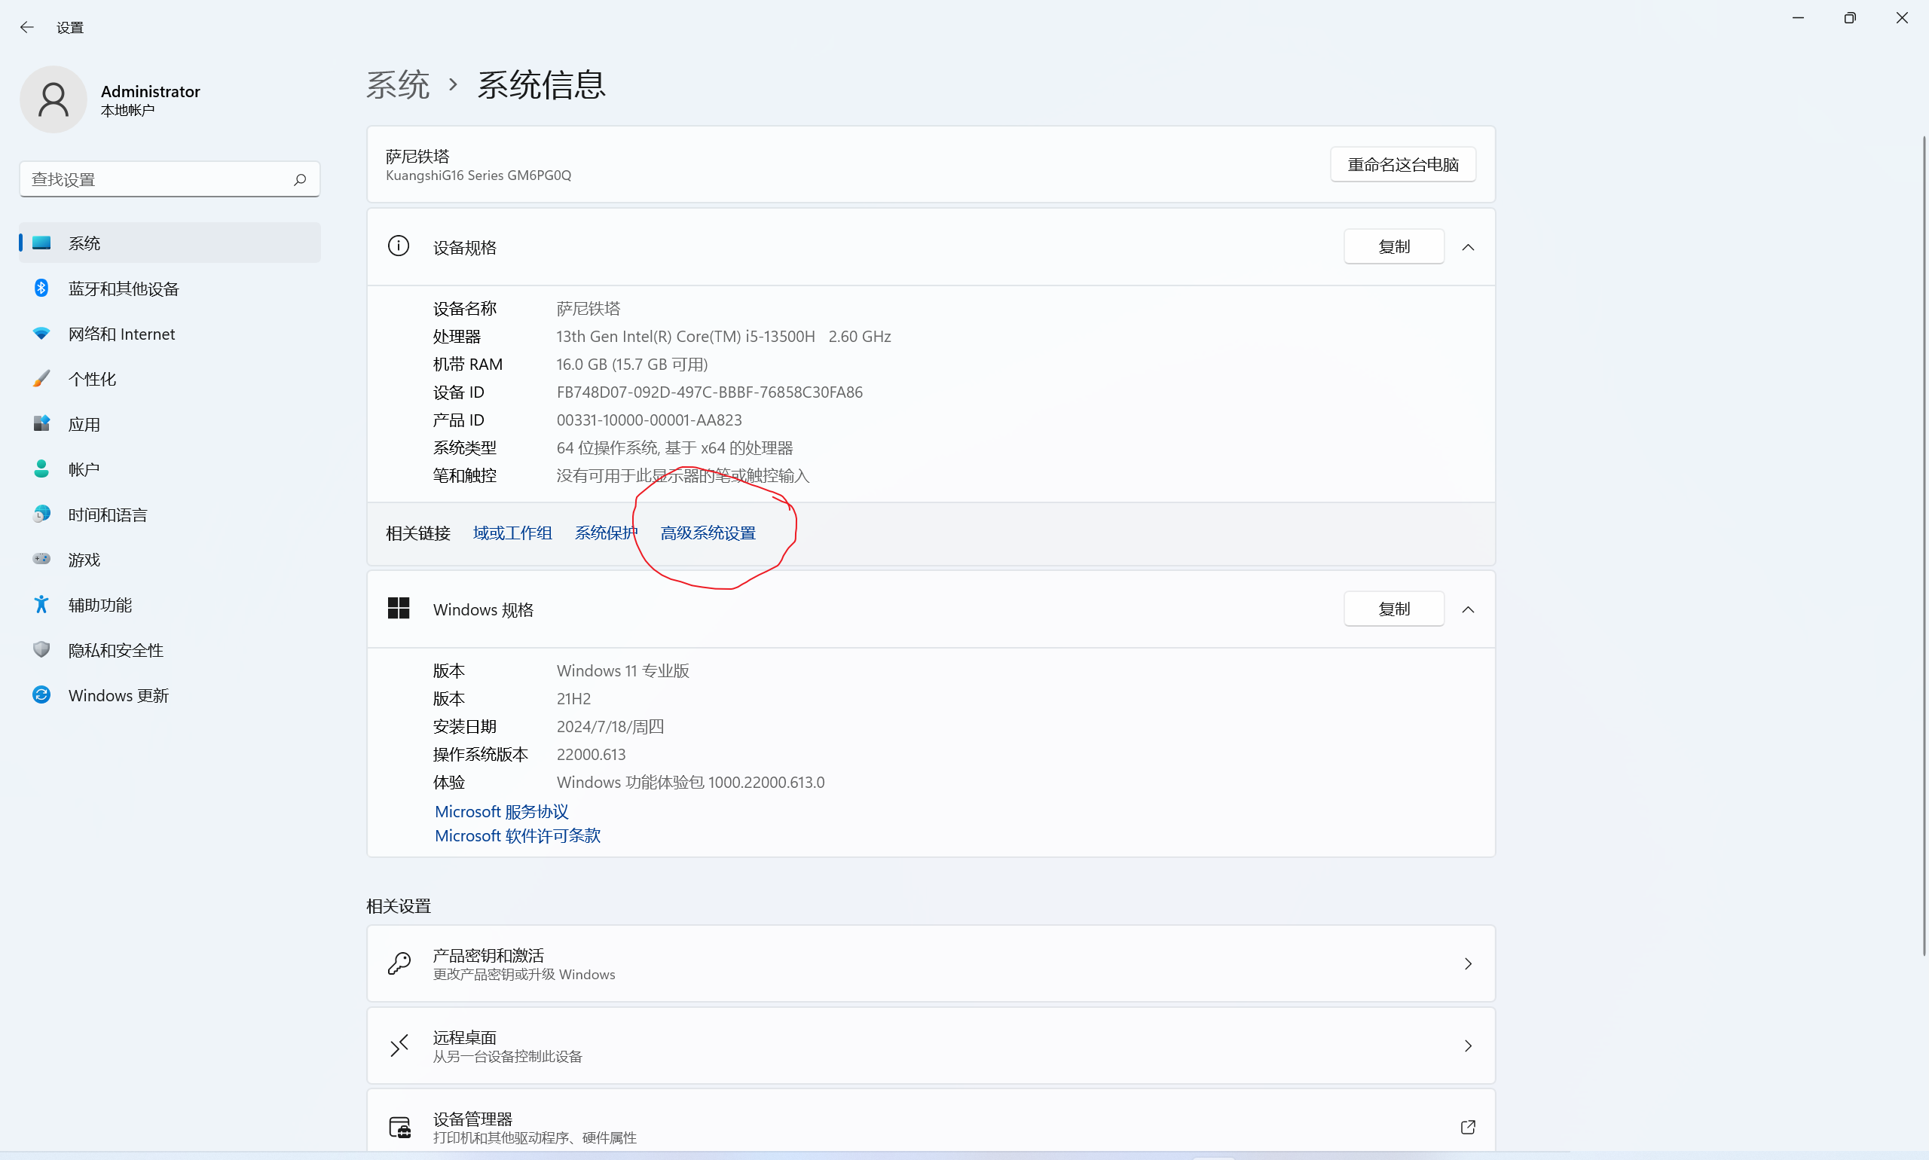
Task: Click the Accessibility figure icon
Action: click(41, 604)
